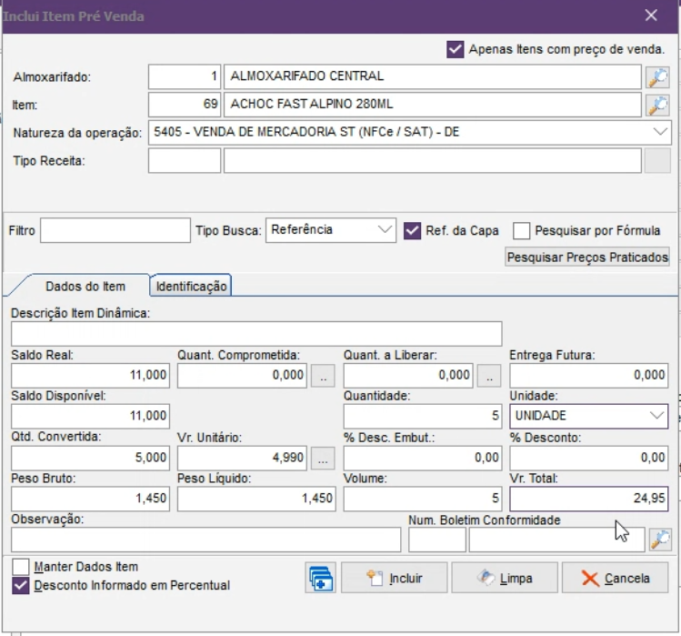
Task: Open the Almoxarifado search magnifier
Action: tap(657, 77)
